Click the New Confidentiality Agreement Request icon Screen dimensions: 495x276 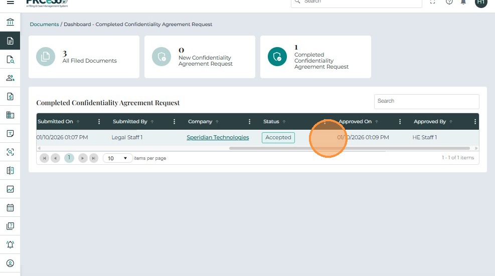click(x=161, y=57)
